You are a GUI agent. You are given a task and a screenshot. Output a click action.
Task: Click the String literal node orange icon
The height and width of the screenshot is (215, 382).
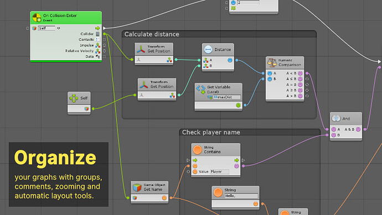click(218, 192)
